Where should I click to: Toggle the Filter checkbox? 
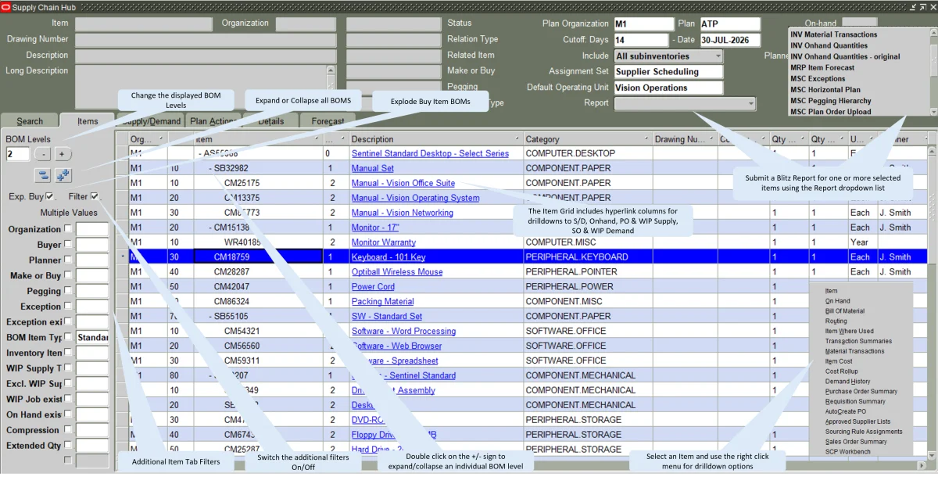coord(95,196)
